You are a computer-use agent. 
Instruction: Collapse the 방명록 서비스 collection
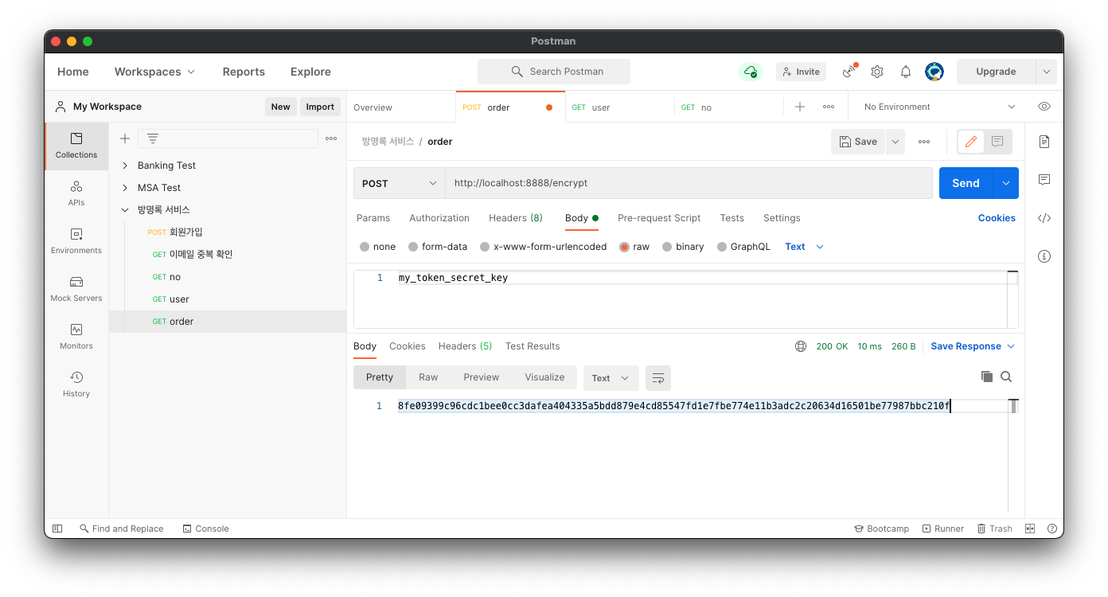pos(125,210)
